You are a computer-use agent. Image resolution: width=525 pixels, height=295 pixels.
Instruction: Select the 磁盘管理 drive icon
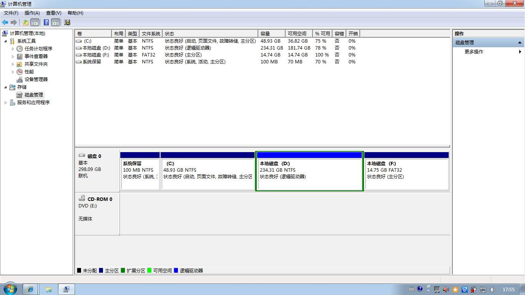20,95
